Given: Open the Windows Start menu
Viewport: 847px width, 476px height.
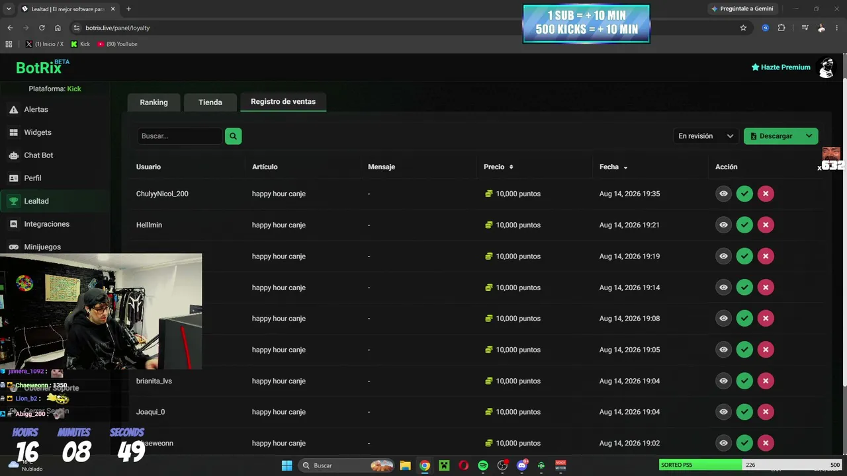Looking at the screenshot, I should tap(287, 465).
